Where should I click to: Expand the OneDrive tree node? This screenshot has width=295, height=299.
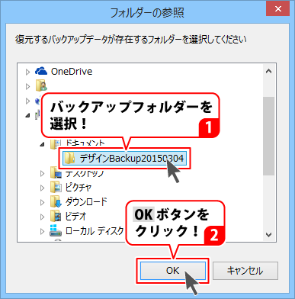27,72
